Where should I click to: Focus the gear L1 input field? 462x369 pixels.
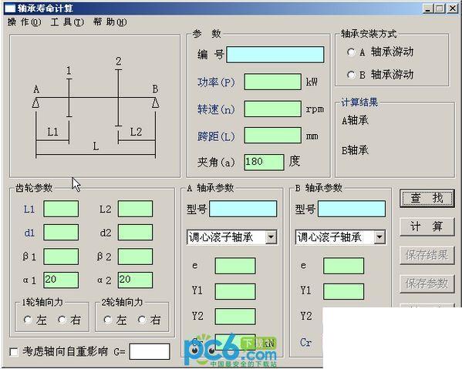coord(61,209)
